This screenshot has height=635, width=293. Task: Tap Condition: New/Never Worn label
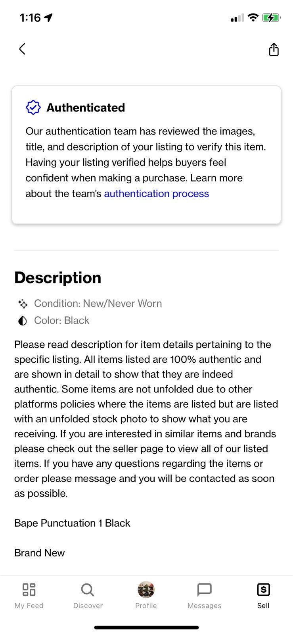pyautogui.click(x=98, y=304)
